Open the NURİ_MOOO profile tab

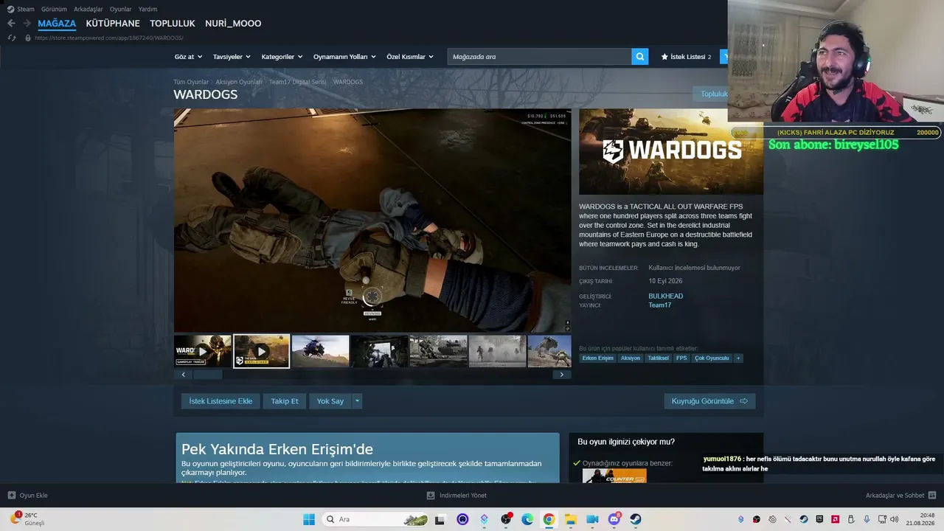[x=233, y=24]
